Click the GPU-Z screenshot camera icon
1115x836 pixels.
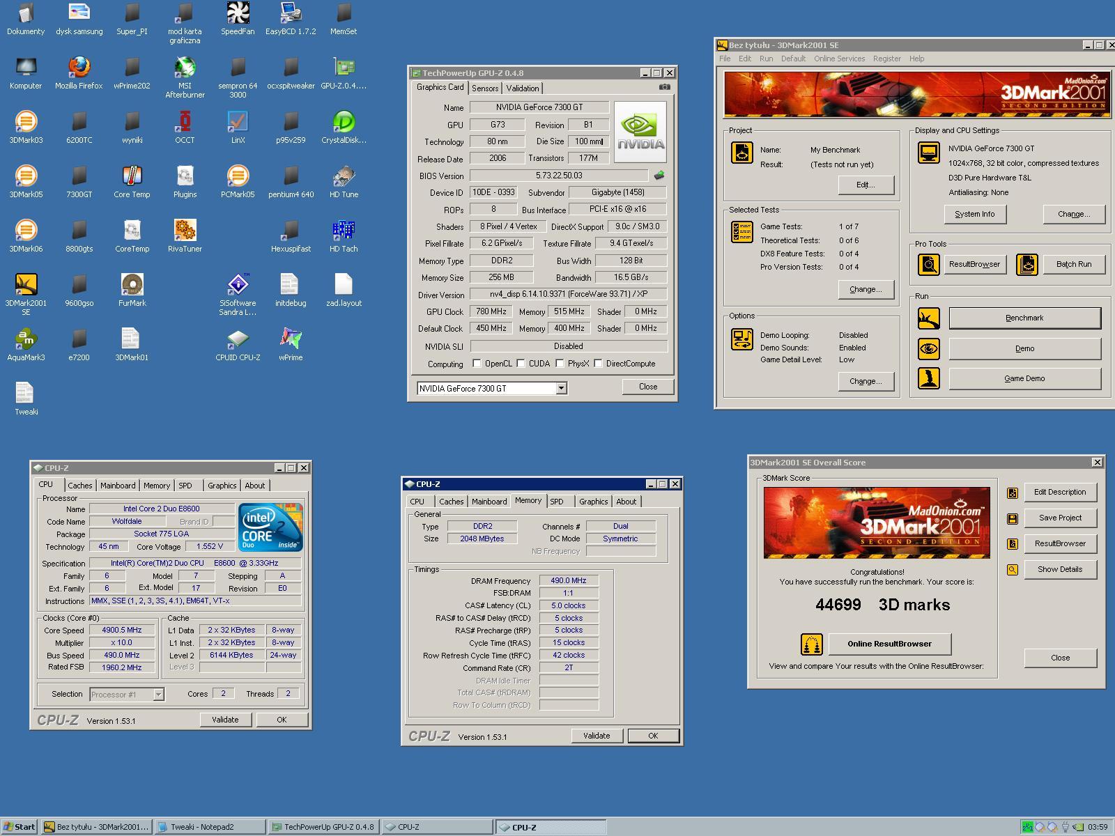pos(665,87)
